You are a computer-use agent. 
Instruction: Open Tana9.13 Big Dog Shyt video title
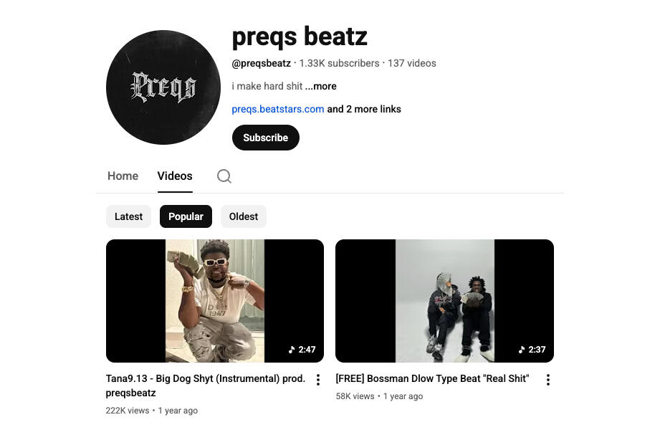tap(206, 386)
